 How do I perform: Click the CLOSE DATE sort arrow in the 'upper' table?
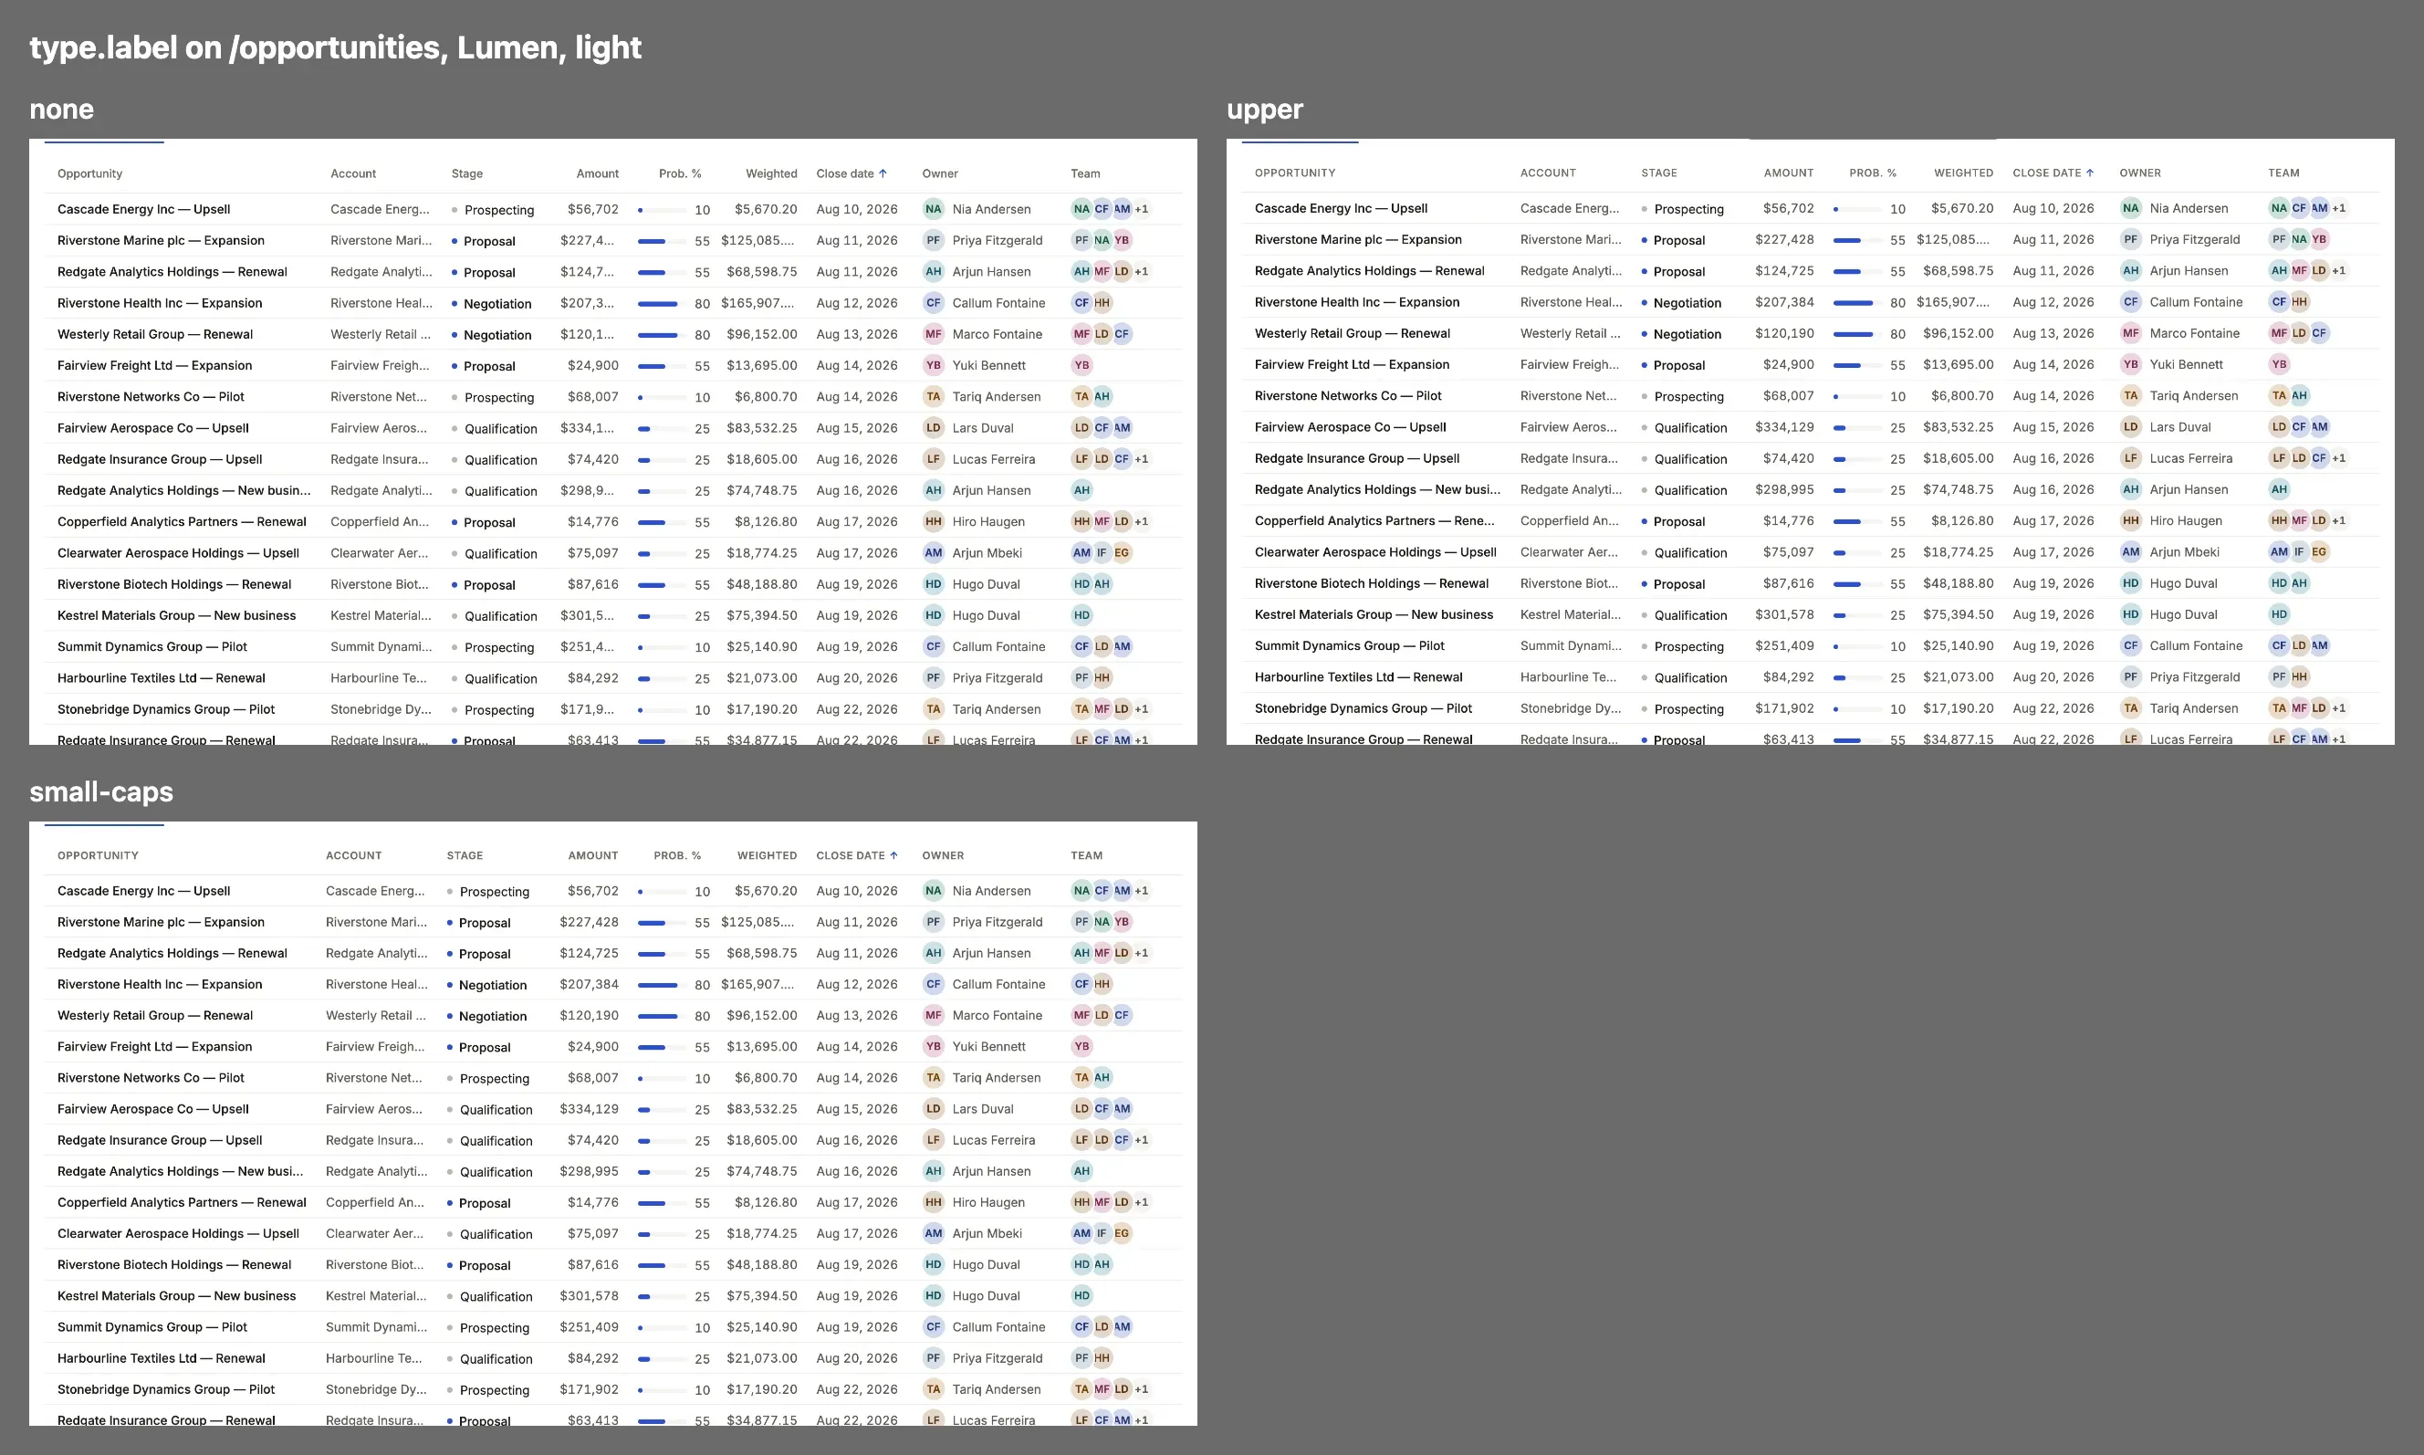(x=2090, y=173)
